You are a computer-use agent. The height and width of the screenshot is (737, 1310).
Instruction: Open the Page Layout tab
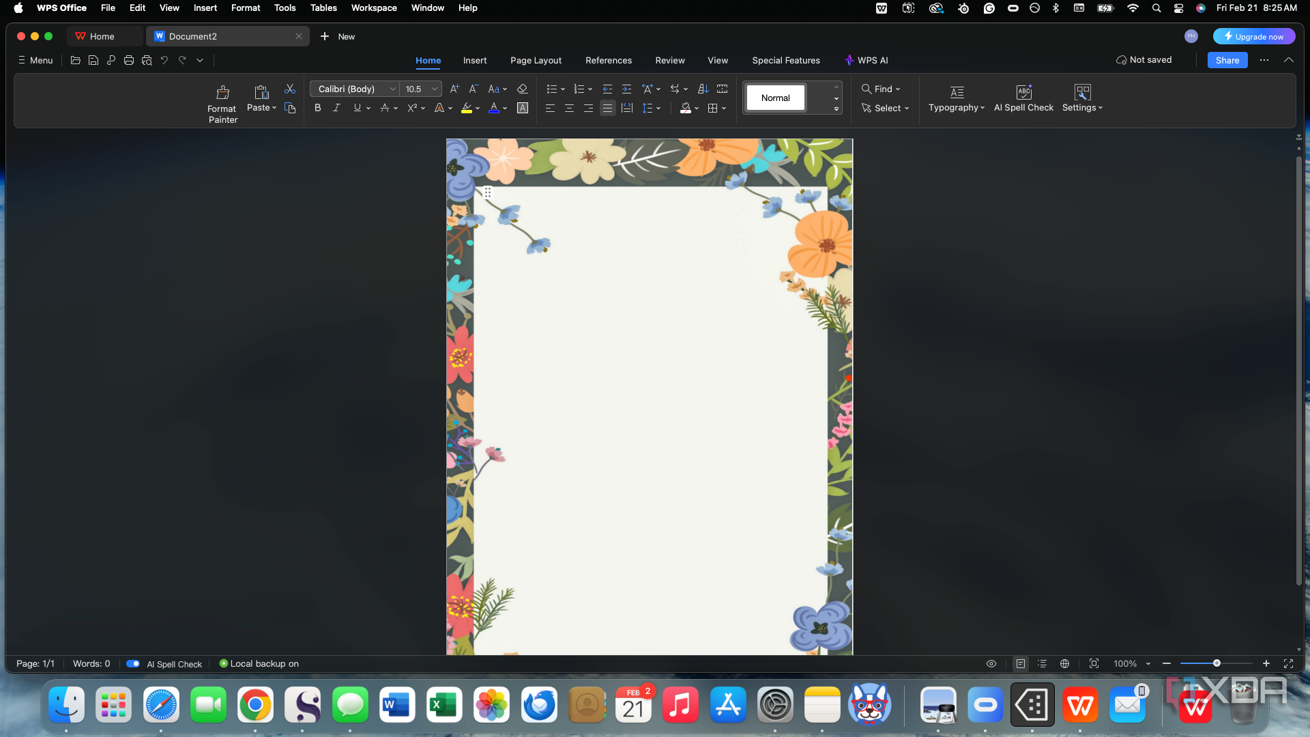(x=536, y=60)
